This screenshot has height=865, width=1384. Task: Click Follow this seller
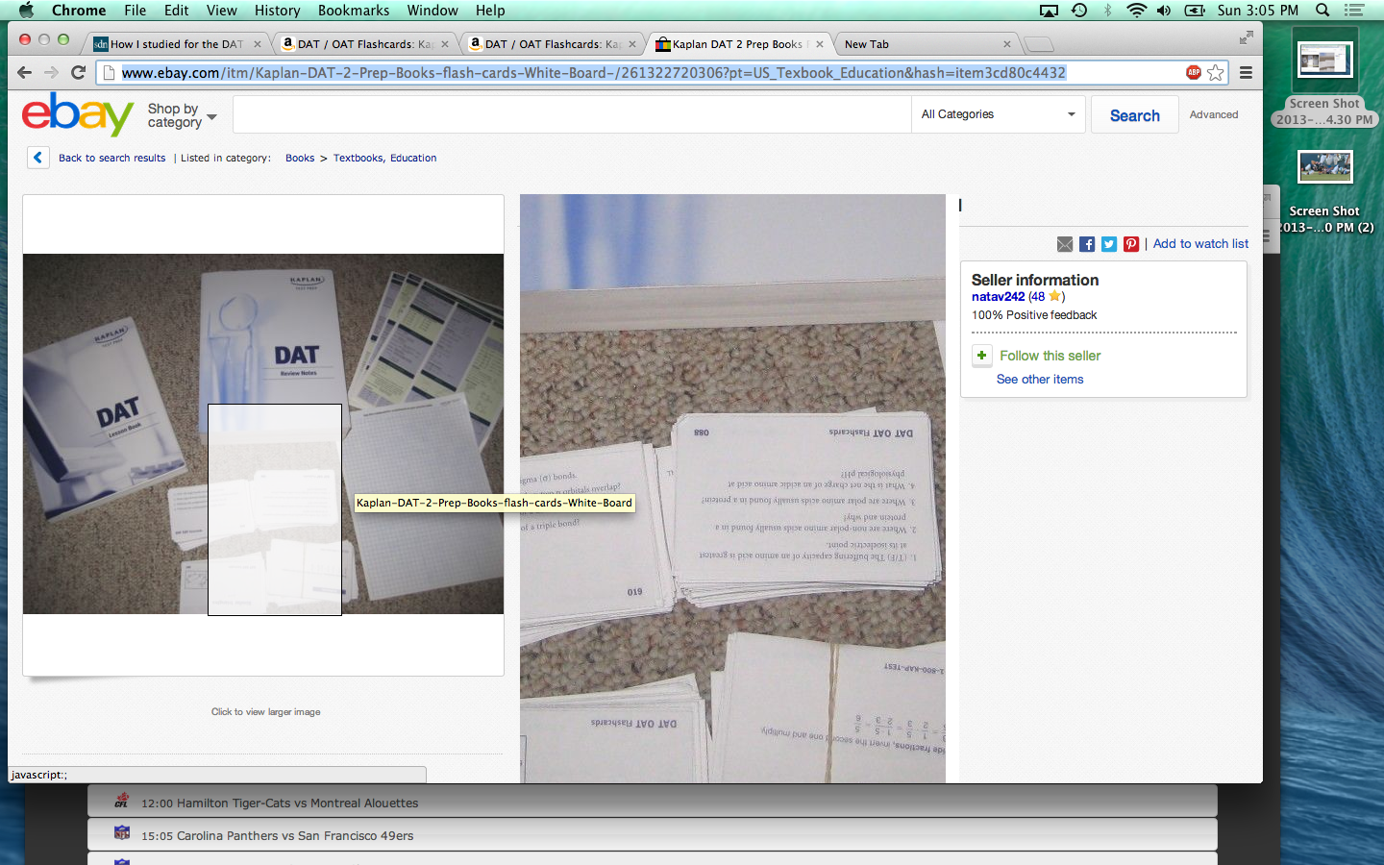(x=1050, y=356)
